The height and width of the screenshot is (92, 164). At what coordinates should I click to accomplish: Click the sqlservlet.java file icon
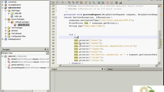(15, 25)
